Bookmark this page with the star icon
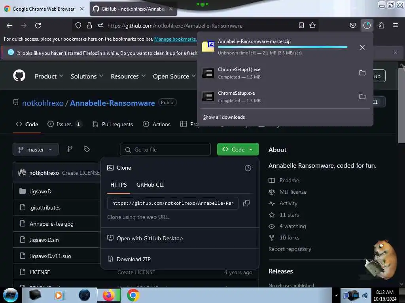The height and width of the screenshot is (303, 405). 312,25
